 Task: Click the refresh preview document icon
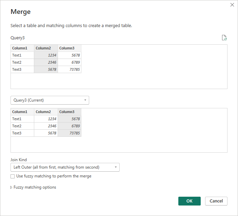[x=224, y=38]
